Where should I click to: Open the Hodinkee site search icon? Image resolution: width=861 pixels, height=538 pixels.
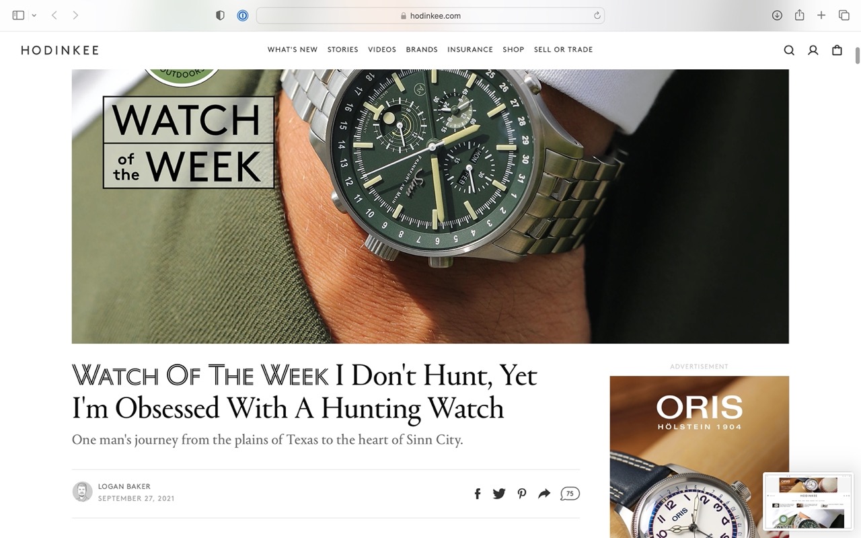point(789,50)
